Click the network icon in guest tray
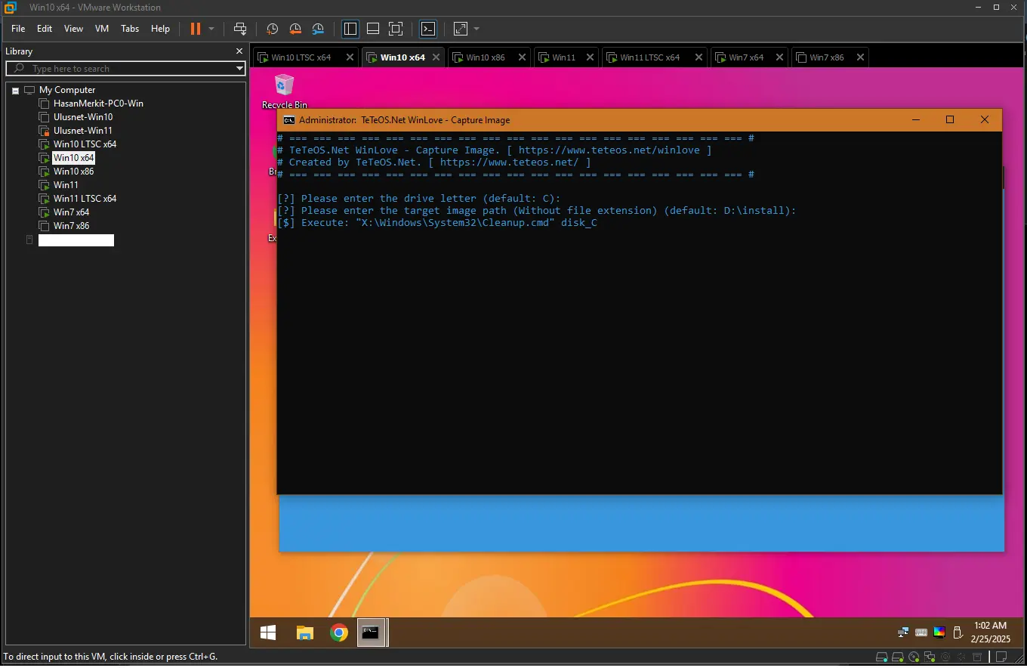The width and height of the screenshot is (1027, 668). 903,632
